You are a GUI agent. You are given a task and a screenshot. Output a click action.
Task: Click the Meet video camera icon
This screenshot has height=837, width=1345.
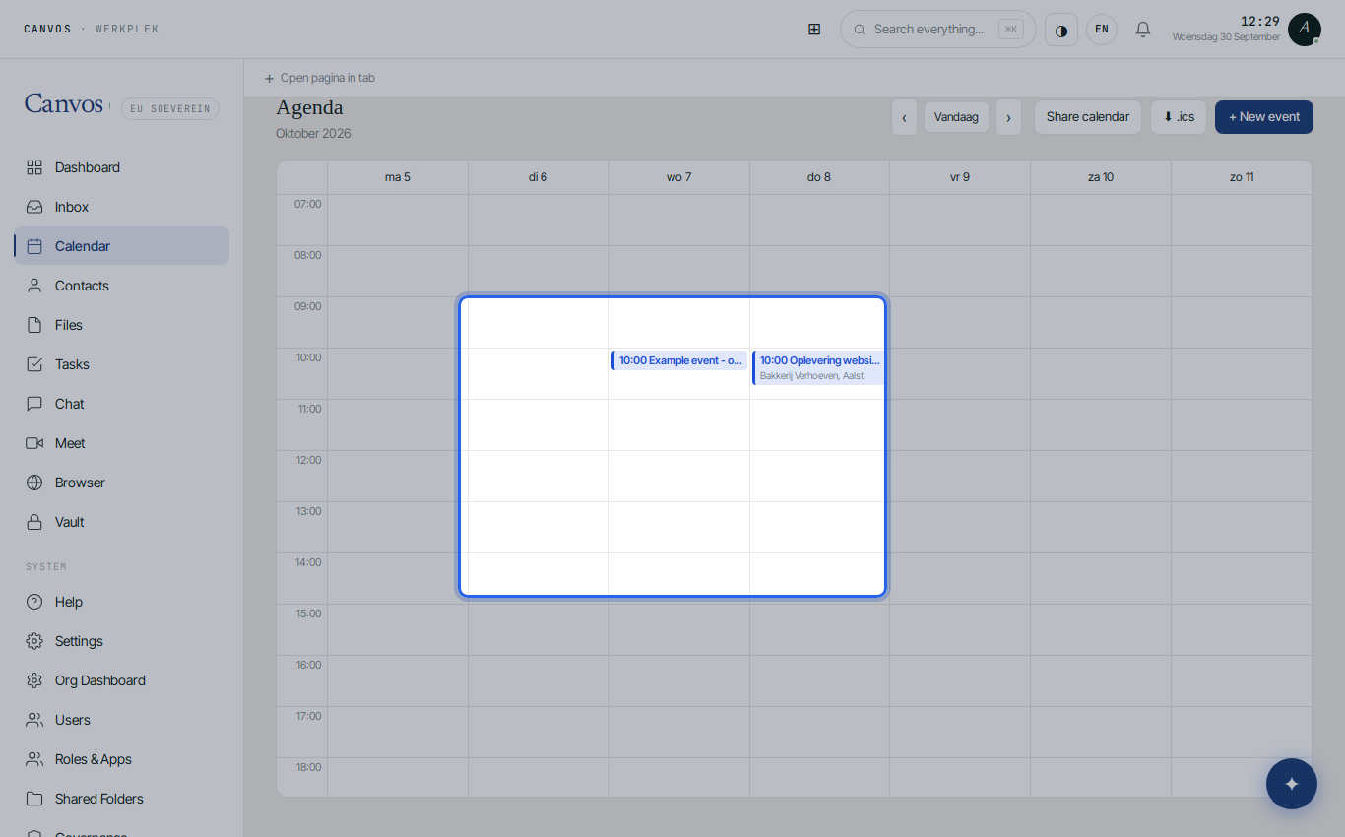pyautogui.click(x=34, y=443)
